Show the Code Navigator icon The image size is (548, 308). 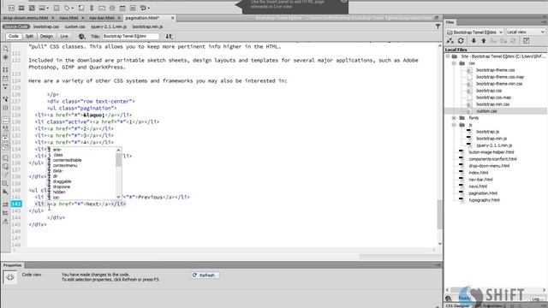coord(5,57)
